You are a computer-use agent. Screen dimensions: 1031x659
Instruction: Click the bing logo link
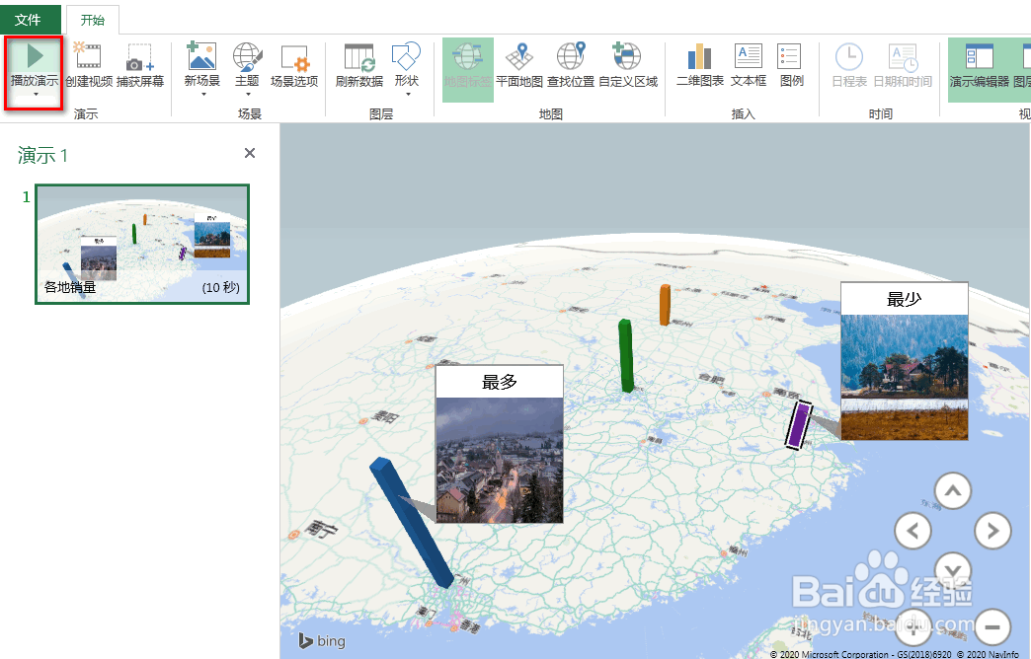point(322,640)
